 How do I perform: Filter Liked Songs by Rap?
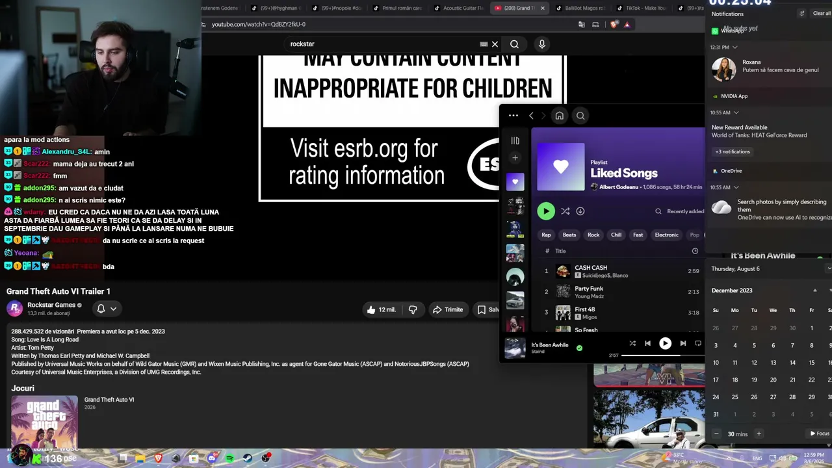coord(547,235)
